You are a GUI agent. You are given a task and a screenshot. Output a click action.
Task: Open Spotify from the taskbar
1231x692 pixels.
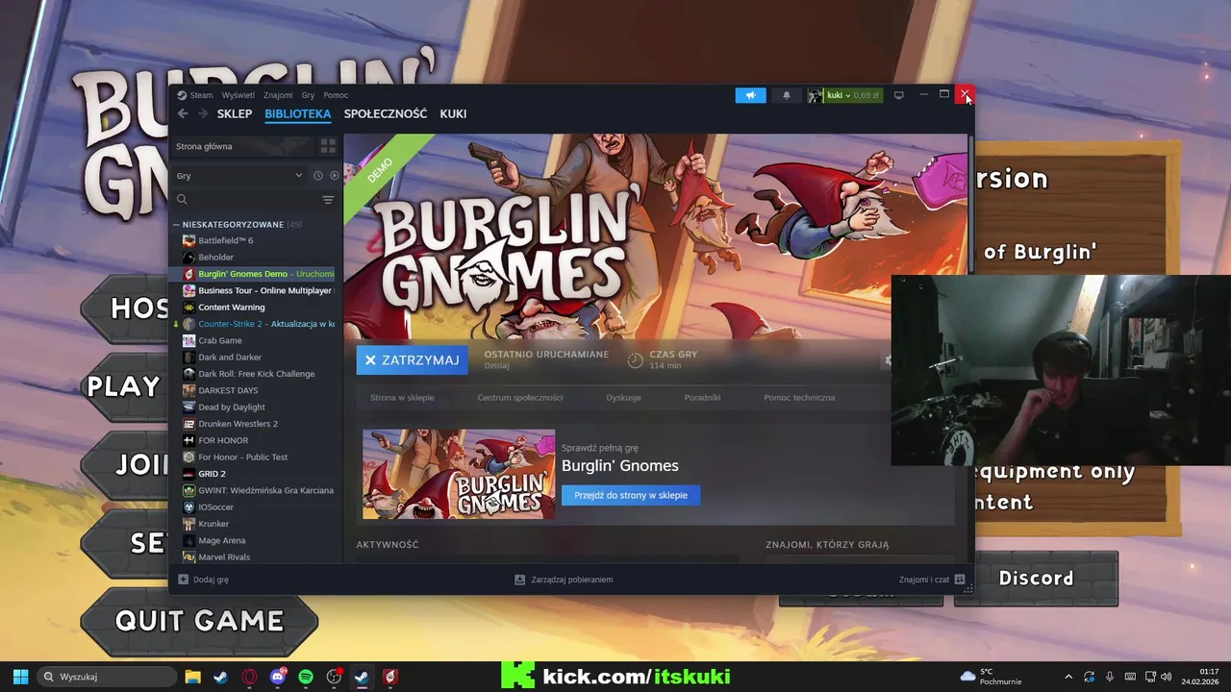pyautogui.click(x=306, y=677)
